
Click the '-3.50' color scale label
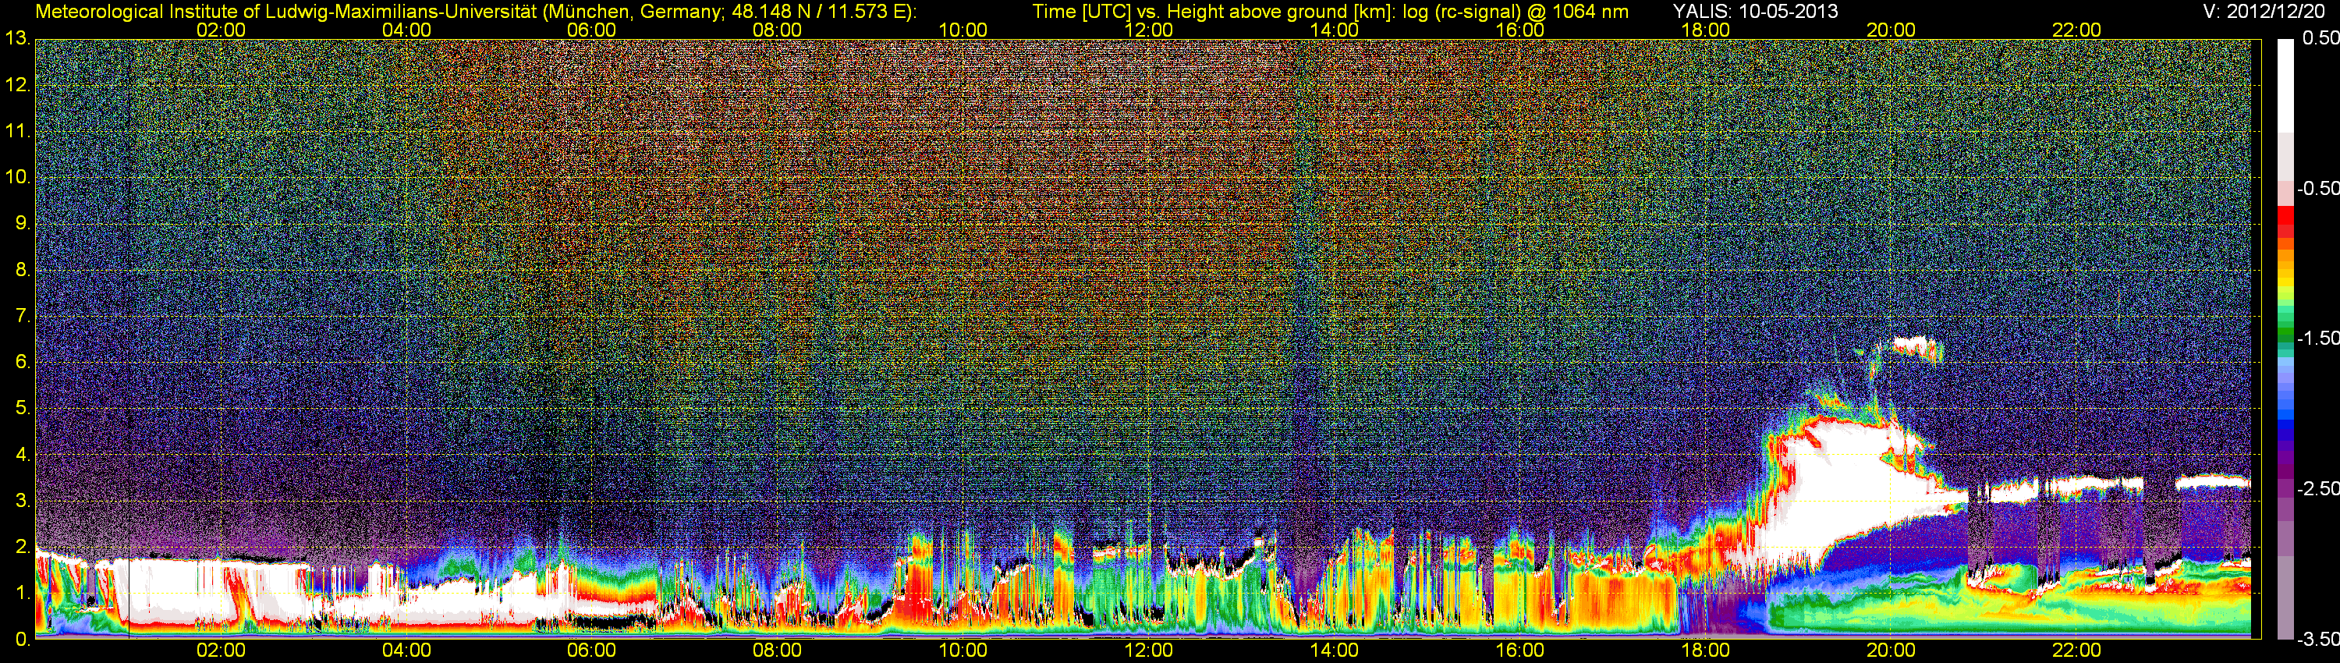point(2318,640)
